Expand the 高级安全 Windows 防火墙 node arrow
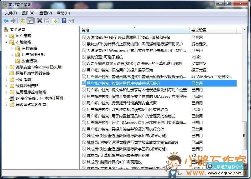 point(6,67)
